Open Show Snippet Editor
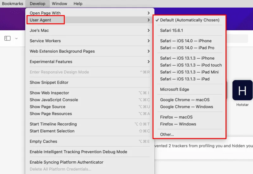 [49, 82]
